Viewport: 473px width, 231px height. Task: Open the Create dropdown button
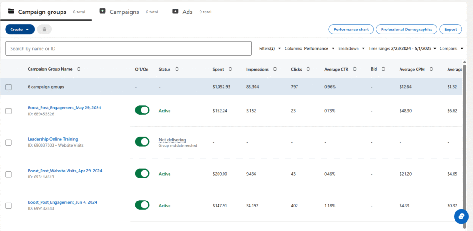pos(20,29)
